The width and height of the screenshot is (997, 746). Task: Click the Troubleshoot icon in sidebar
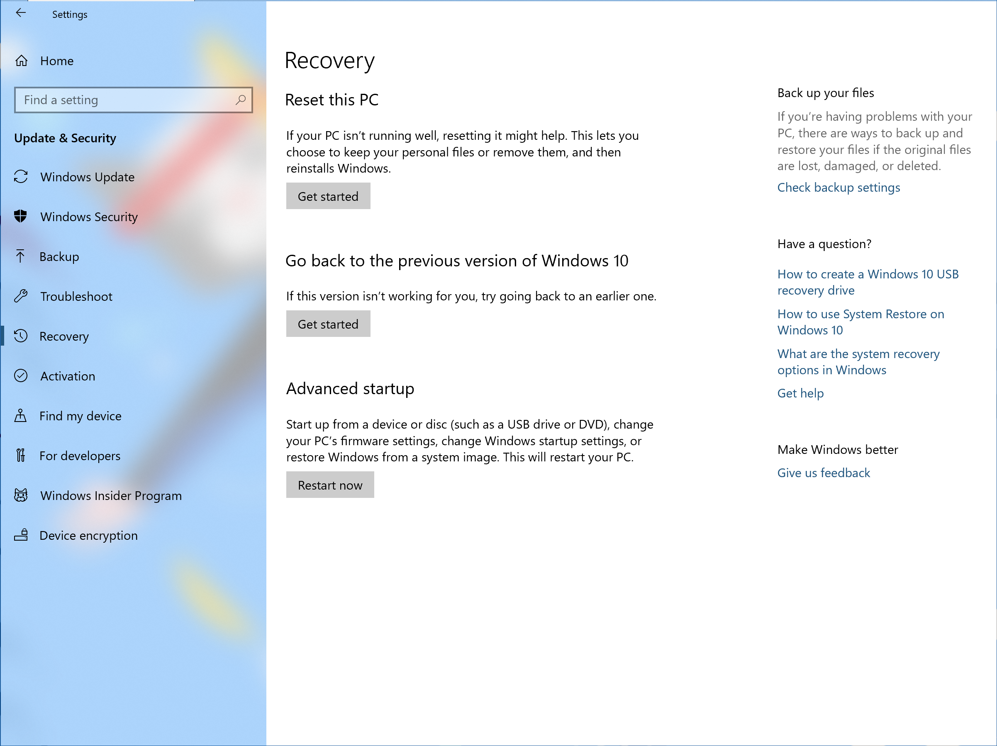pyautogui.click(x=21, y=296)
